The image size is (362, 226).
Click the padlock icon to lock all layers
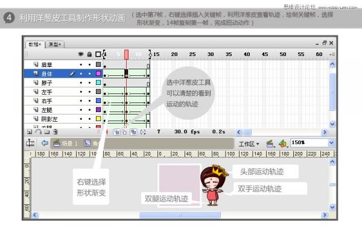(x=89, y=54)
